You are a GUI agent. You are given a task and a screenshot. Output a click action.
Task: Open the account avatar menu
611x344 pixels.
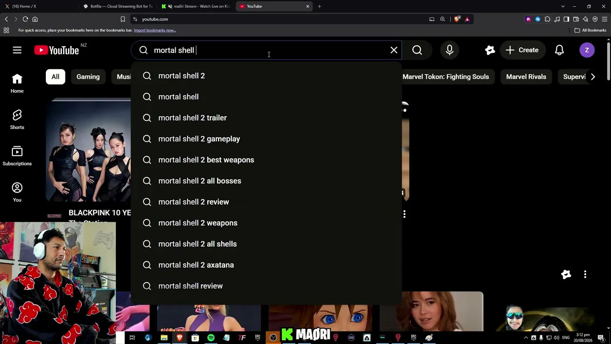click(x=587, y=50)
